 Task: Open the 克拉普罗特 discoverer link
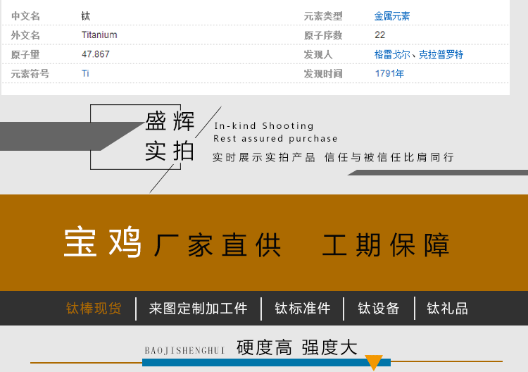(x=441, y=54)
